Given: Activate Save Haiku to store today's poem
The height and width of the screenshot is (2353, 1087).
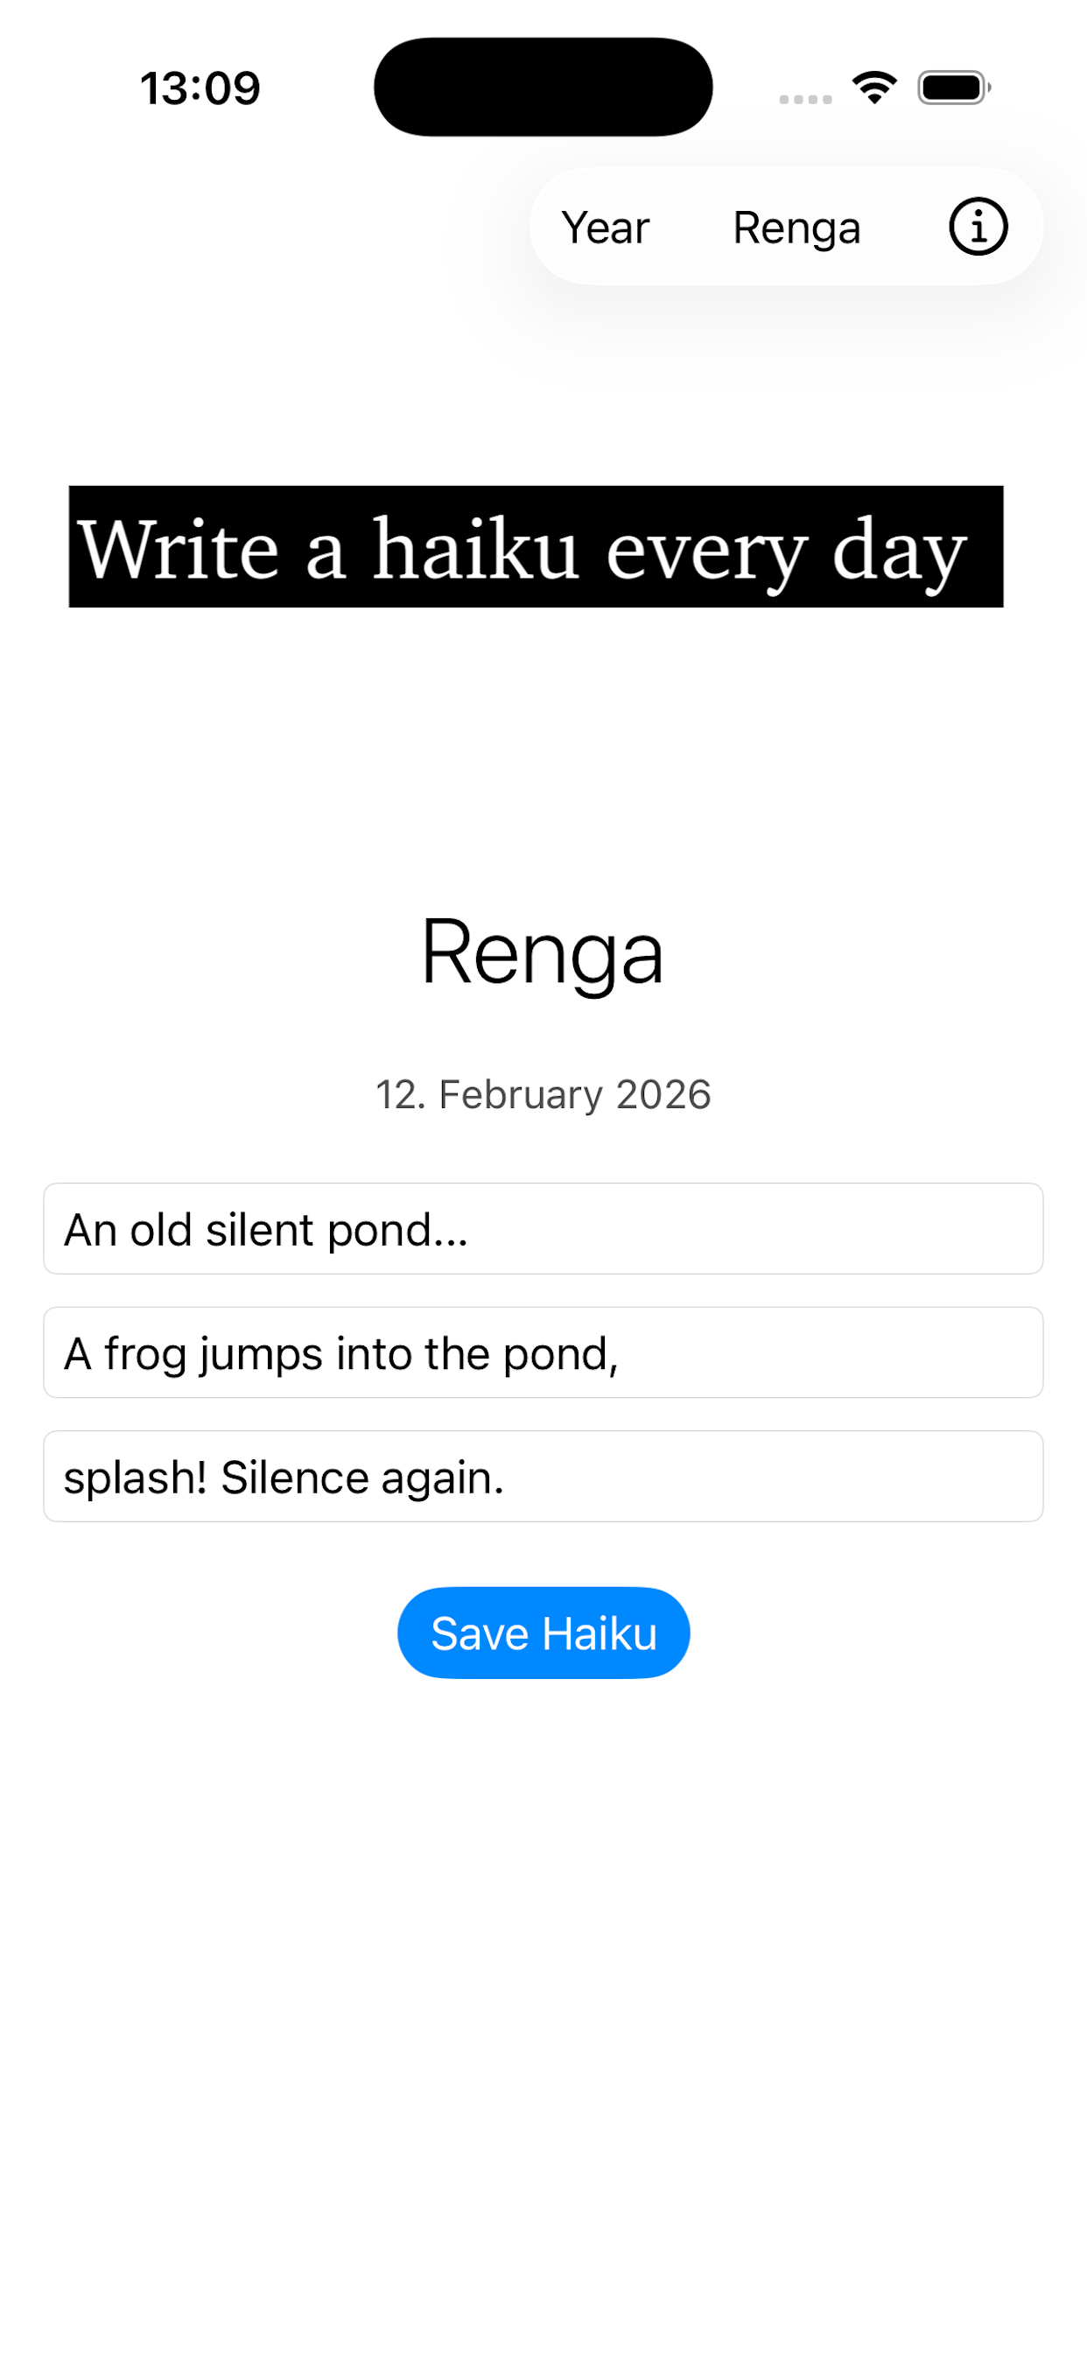Looking at the screenshot, I should coord(543,1632).
